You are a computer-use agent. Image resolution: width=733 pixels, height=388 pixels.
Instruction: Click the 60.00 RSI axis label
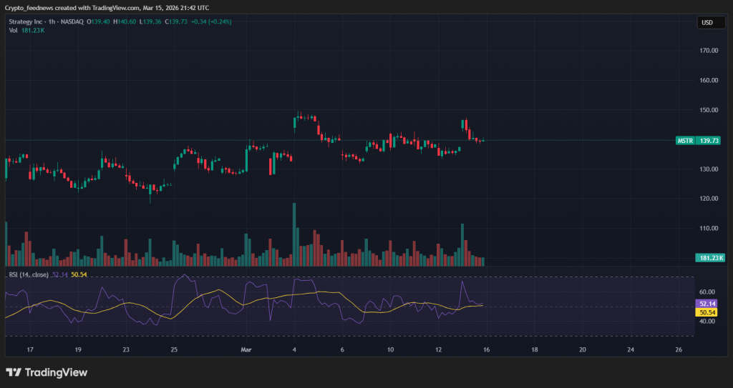pos(707,292)
